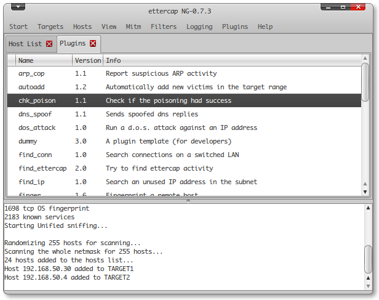Click the Info column header
Image resolution: width=379 pixels, height=300 pixels.
coord(232,60)
